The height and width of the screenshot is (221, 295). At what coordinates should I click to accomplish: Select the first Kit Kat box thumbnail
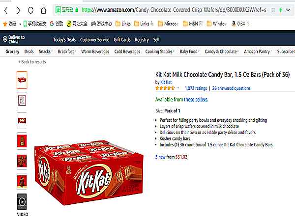22,80
